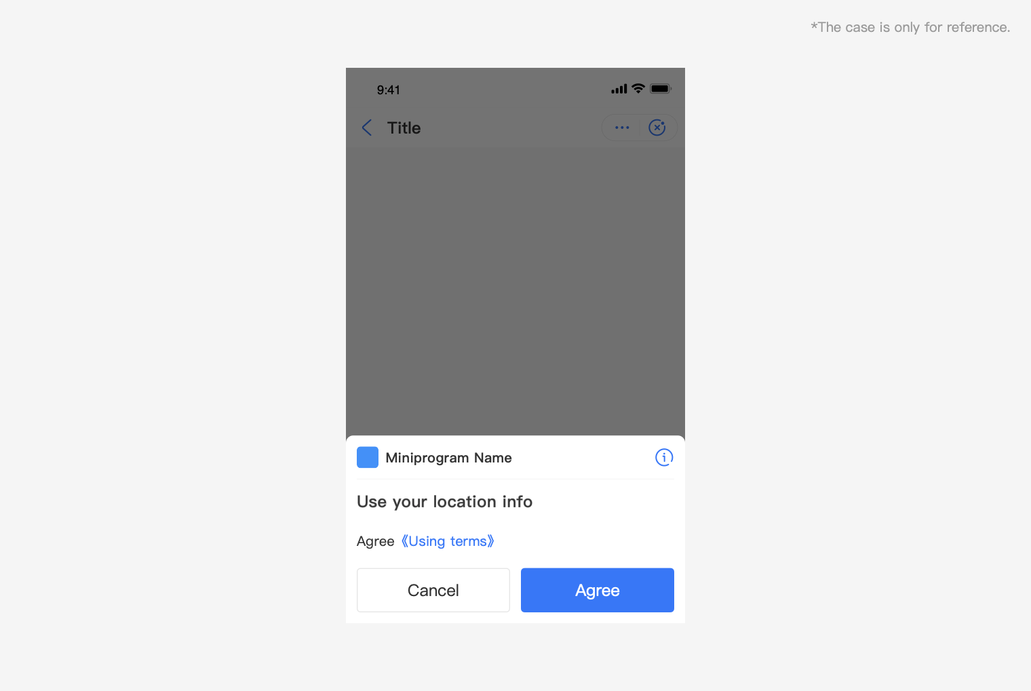Close the miniprogram with the circled X icon
This screenshot has height=691, width=1031.
(x=657, y=127)
